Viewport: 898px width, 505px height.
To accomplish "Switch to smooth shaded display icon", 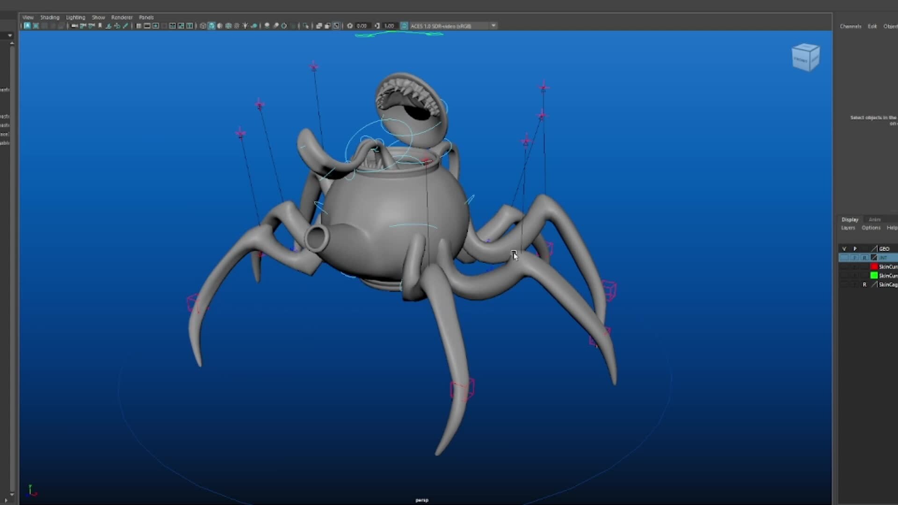I will coord(211,26).
